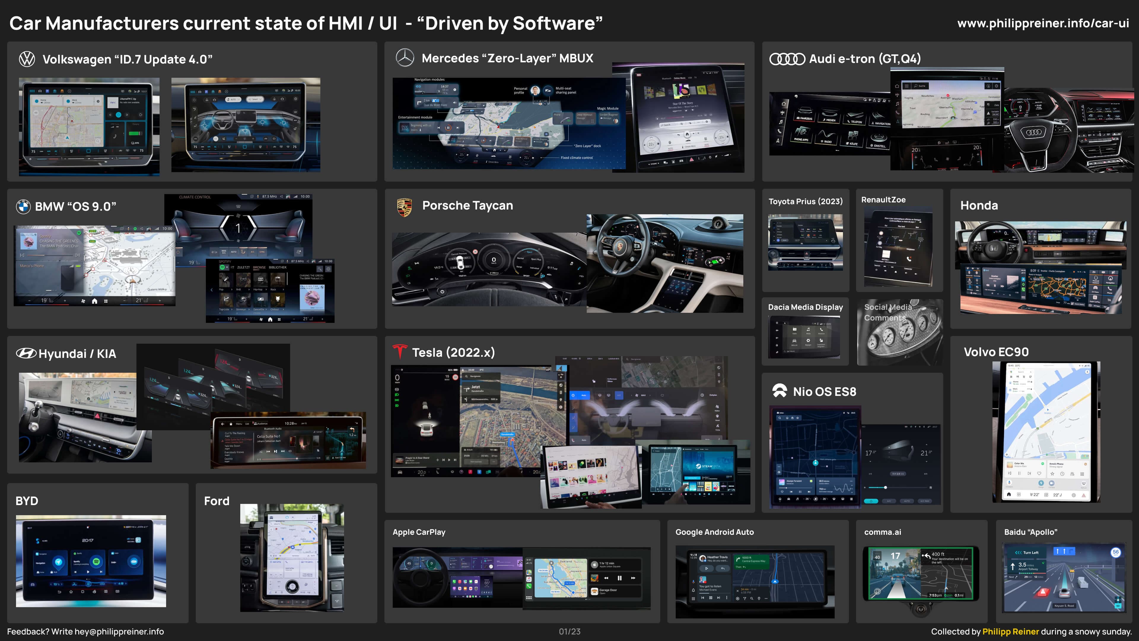Click the 'Porsche Taycan' heading
Screen dimensions: 1139x641
pos(467,205)
